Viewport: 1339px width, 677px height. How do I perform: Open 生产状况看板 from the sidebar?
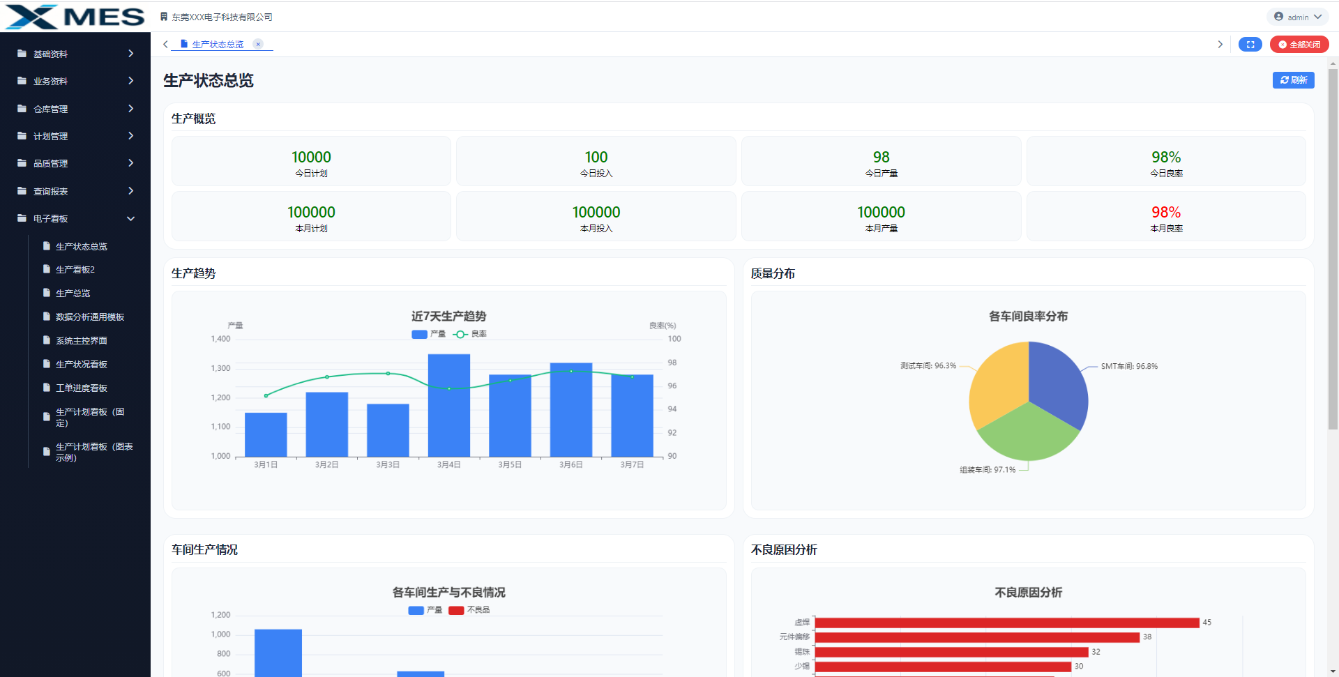click(82, 365)
